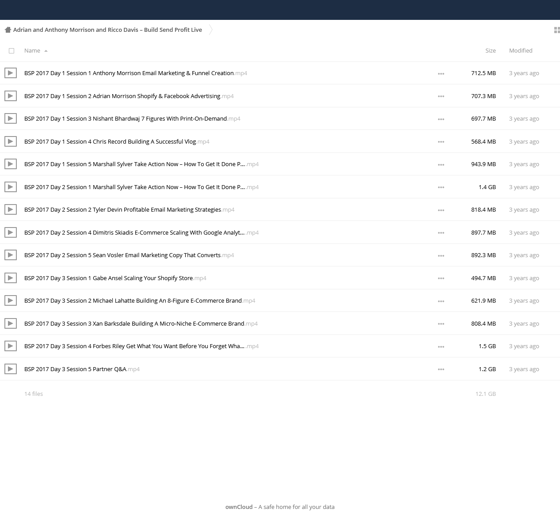Viewport: 560px width, 520px height.
Task: Play video icon for Sean Vosler session
Action: click(11, 255)
